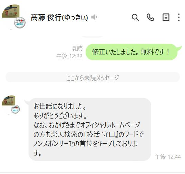Open the chat search magnifier icon
The width and height of the screenshot is (185, 174).
(x=135, y=18)
